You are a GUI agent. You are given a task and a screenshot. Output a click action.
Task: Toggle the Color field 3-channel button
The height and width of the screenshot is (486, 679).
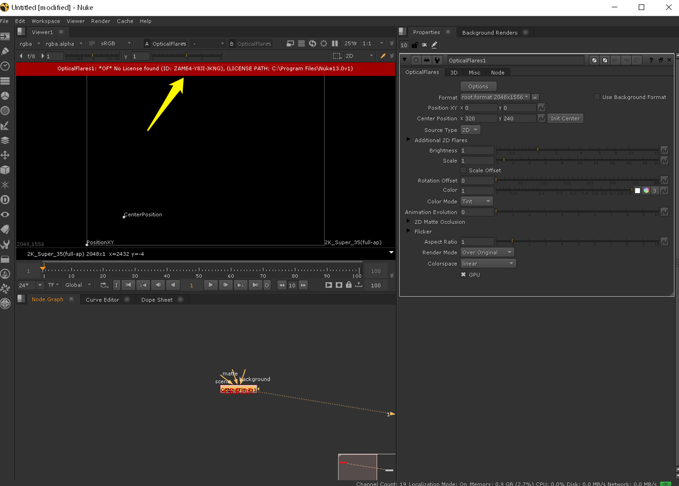coord(655,190)
